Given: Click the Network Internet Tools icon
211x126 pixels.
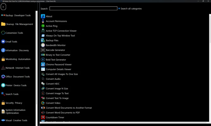Looking at the screenshot, I should coord(3,68).
